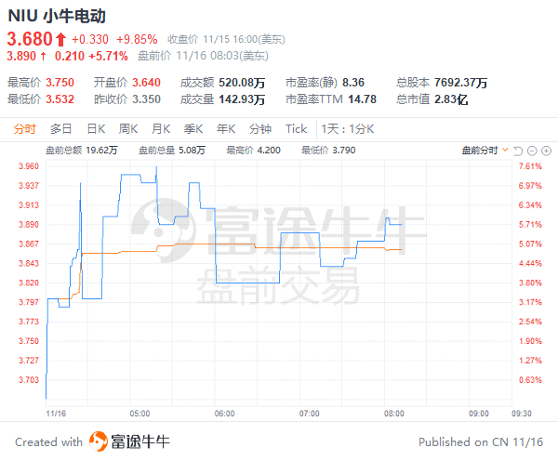Click the 收盘价 11/15 16:00 timestamp

(226, 39)
